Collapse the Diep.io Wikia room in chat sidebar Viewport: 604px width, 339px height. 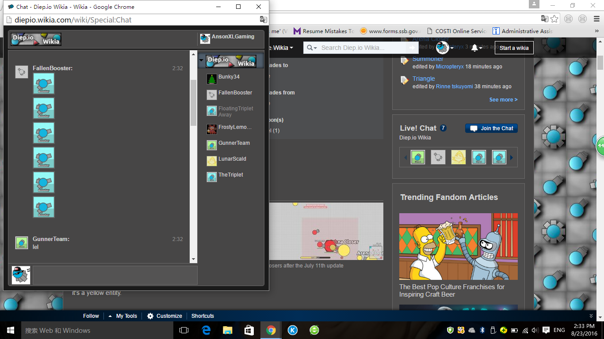(x=202, y=60)
